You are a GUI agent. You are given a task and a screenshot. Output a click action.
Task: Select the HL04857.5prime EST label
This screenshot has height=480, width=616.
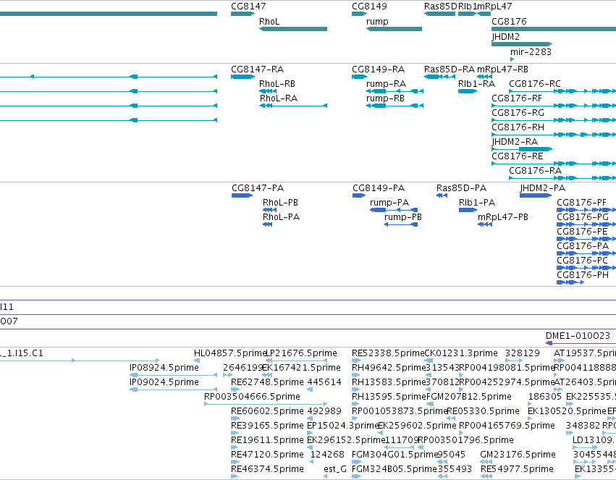230,353
